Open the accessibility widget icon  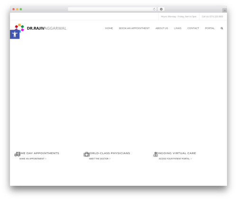tap(15, 34)
